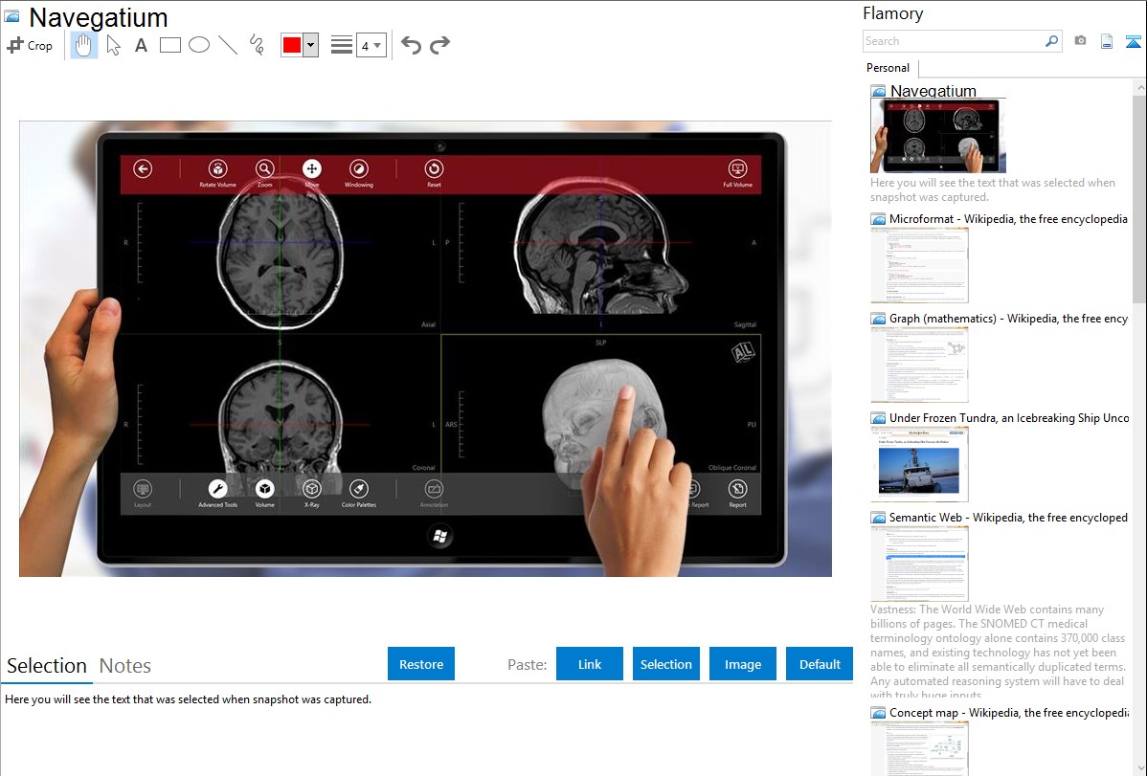The height and width of the screenshot is (776, 1147).
Task: Click the Paste Default button
Action: pos(820,664)
